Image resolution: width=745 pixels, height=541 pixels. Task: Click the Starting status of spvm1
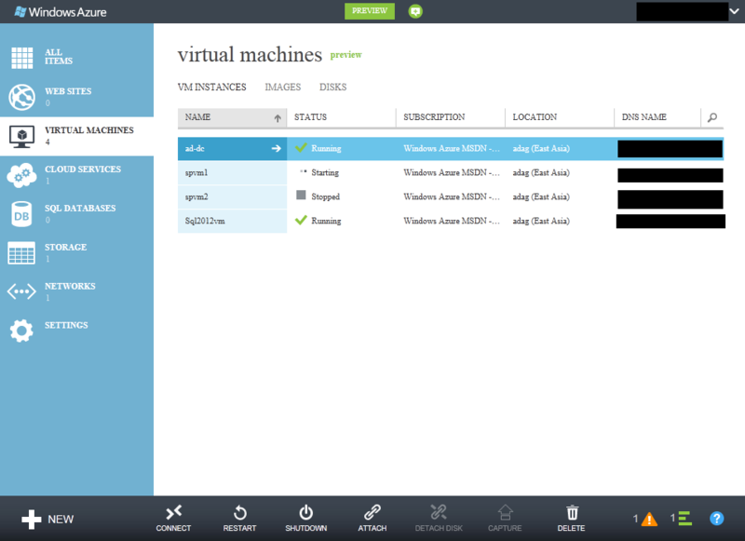(x=325, y=173)
